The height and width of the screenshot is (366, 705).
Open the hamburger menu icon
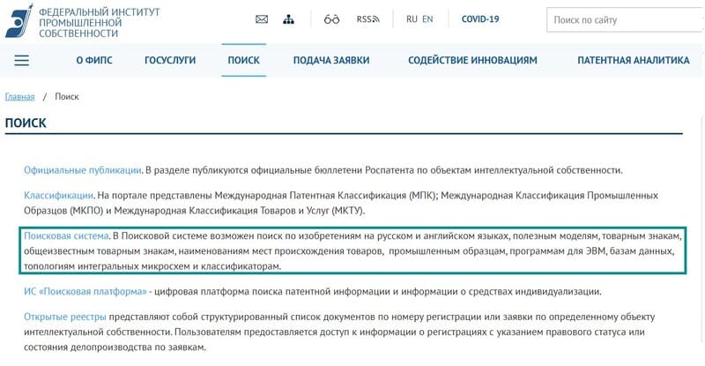click(x=21, y=60)
